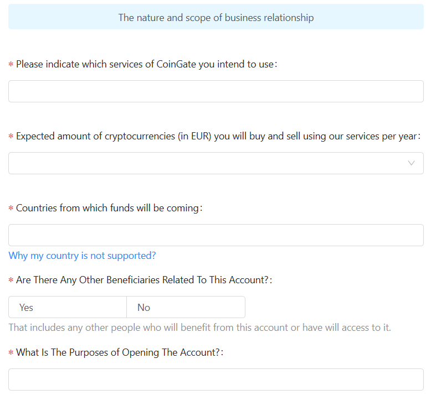Open the expected cryptocurrency amount dropdown
The width and height of the screenshot is (431, 395).
(x=215, y=163)
